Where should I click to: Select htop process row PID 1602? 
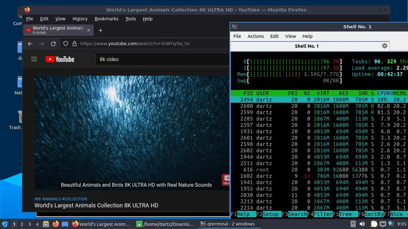319,176
